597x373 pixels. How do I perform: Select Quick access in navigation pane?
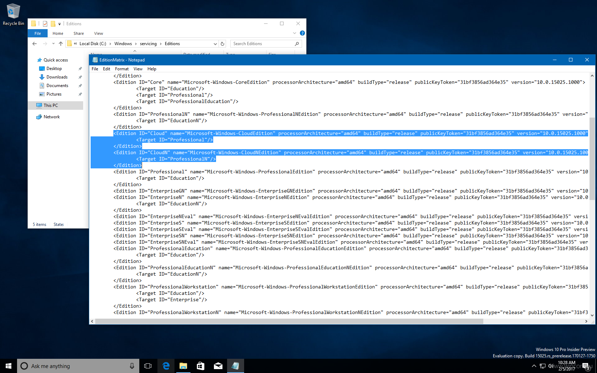pyautogui.click(x=55, y=60)
